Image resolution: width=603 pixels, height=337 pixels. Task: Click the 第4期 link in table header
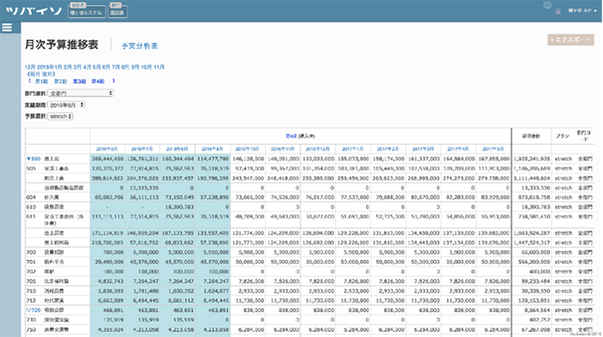pos(291,136)
